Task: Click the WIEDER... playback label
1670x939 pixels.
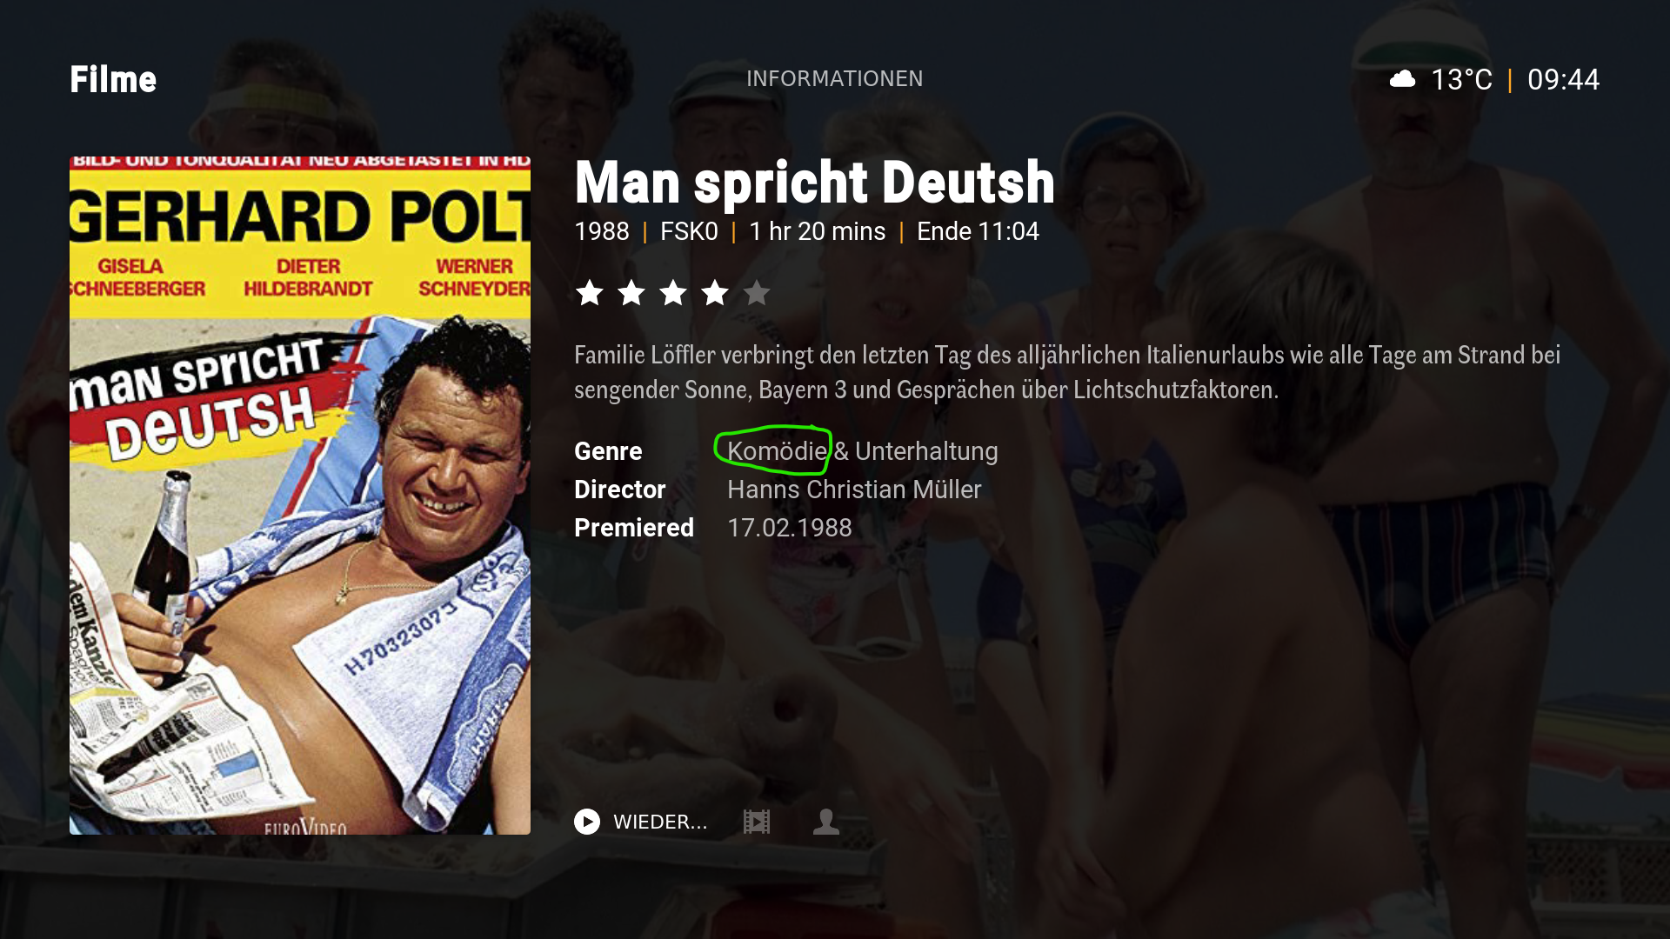Action: (660, 822)
